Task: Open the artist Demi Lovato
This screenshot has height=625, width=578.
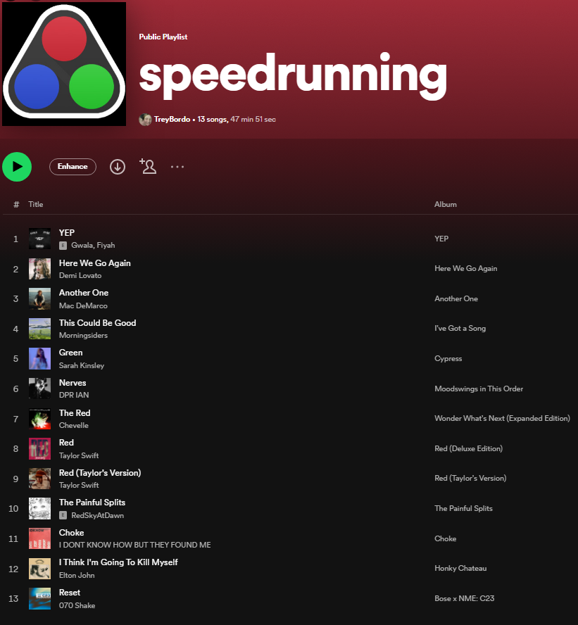Action: [x=80, y=275]
